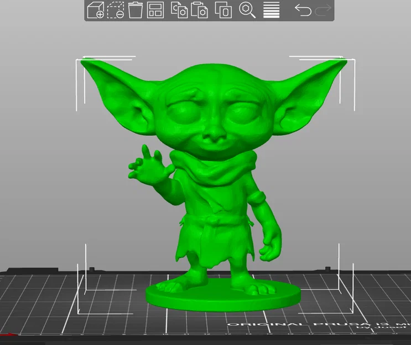The image size is (411, 345).
Task: Delete selected object with dashed cube-minus icon
Action: pos(116,10)
